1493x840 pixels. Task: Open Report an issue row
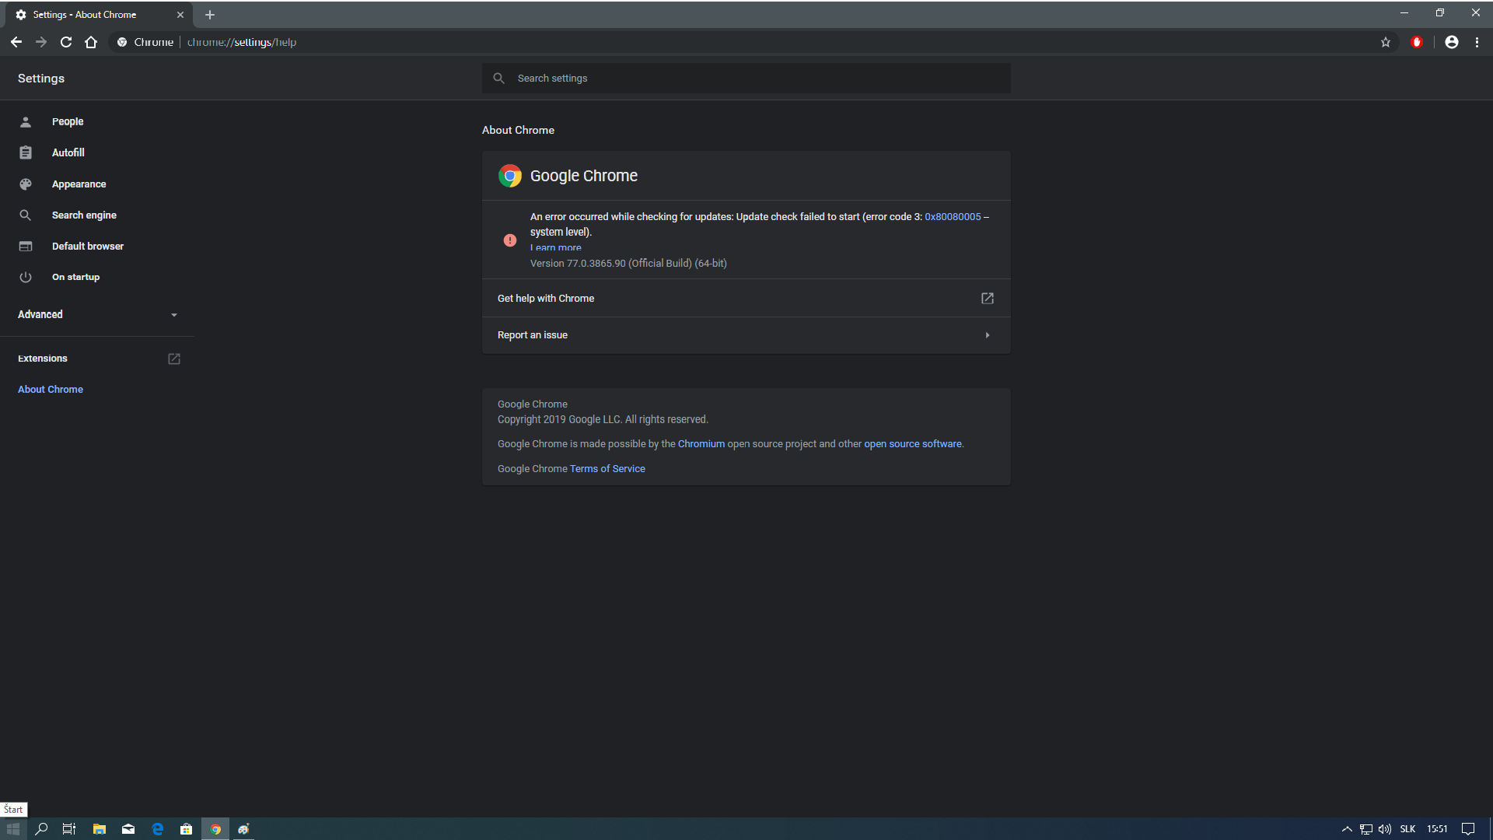pos(746,335)
